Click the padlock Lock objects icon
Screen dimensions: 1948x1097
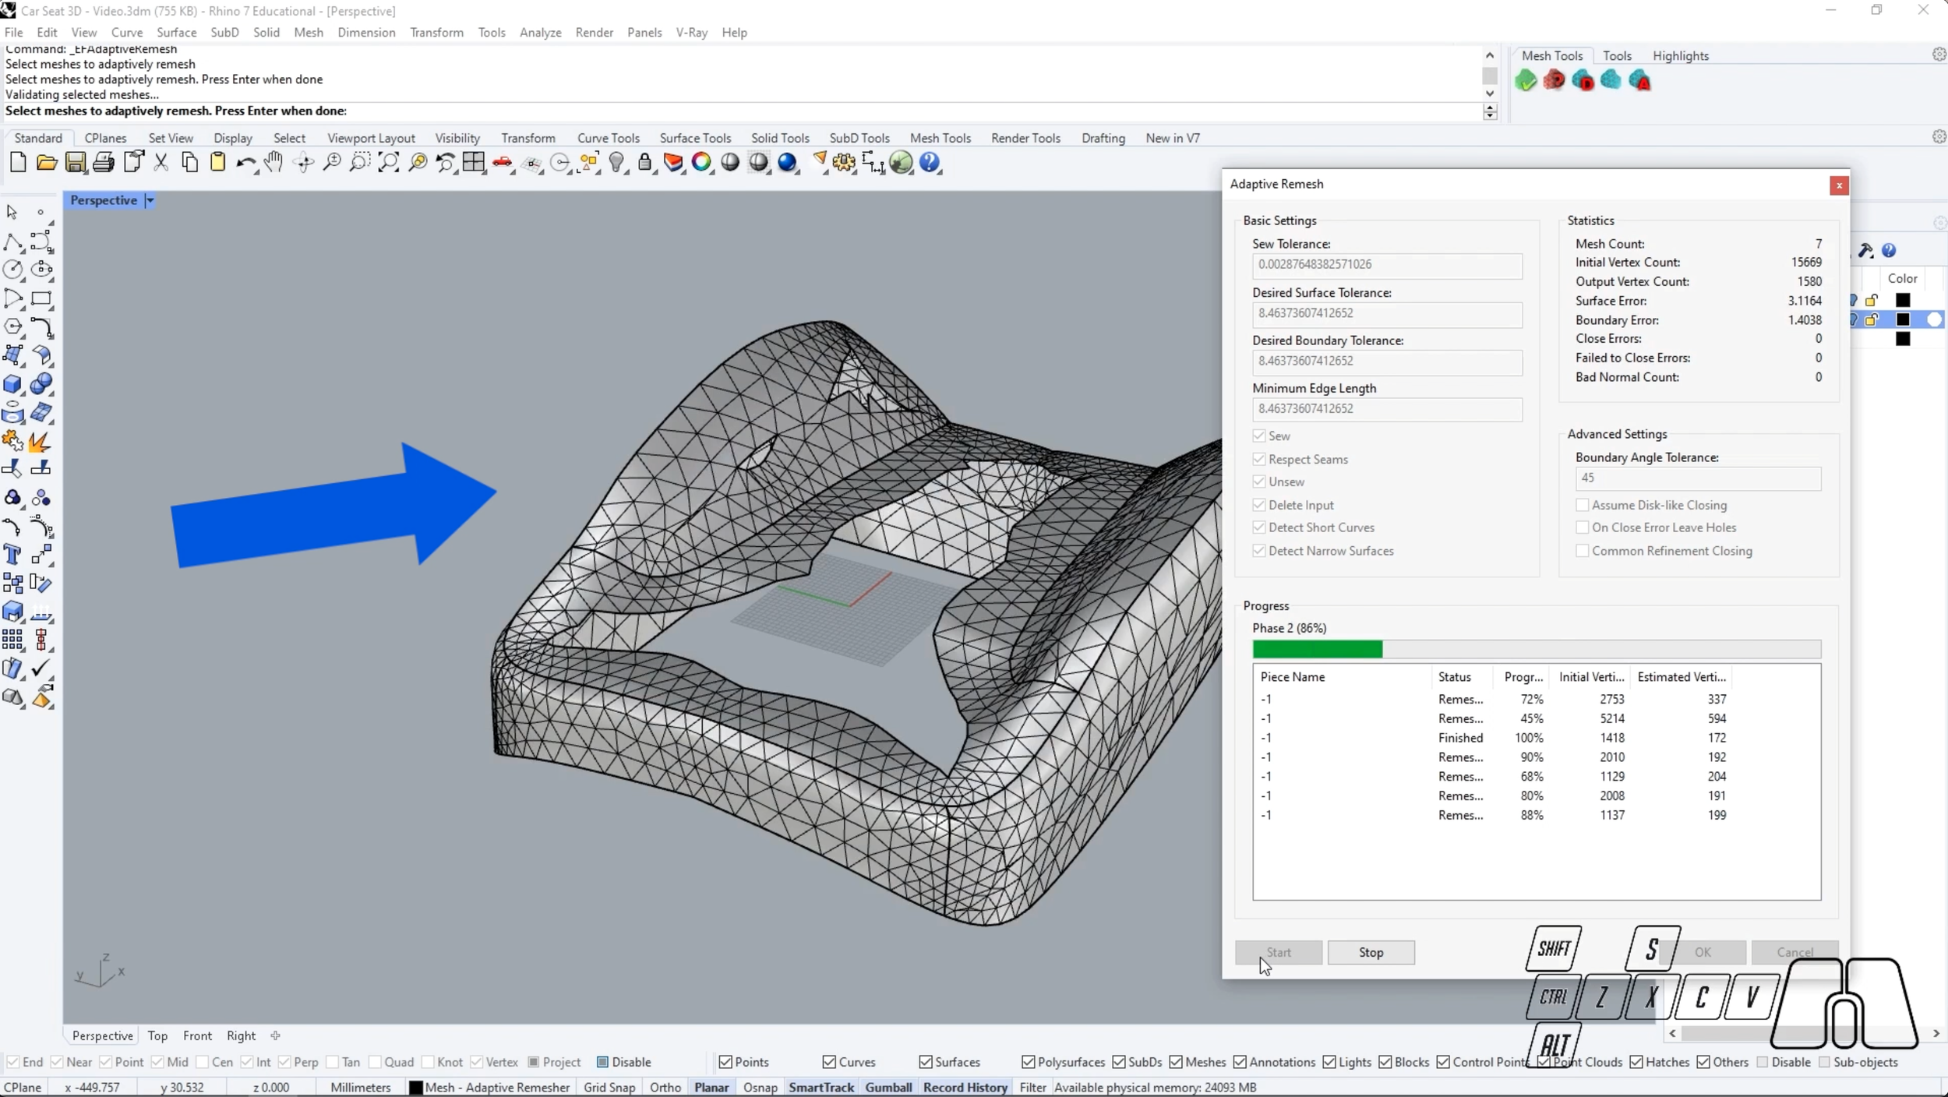(645, 163)
